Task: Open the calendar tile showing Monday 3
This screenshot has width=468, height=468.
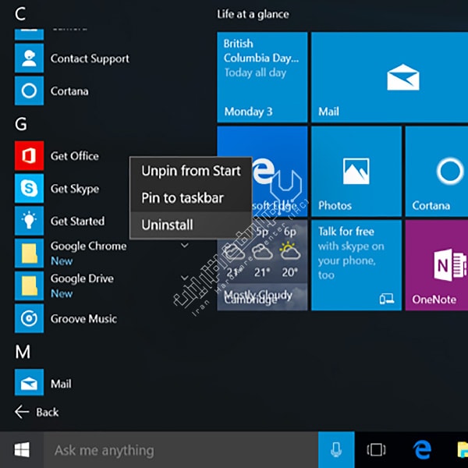Action: click(262, 77)
